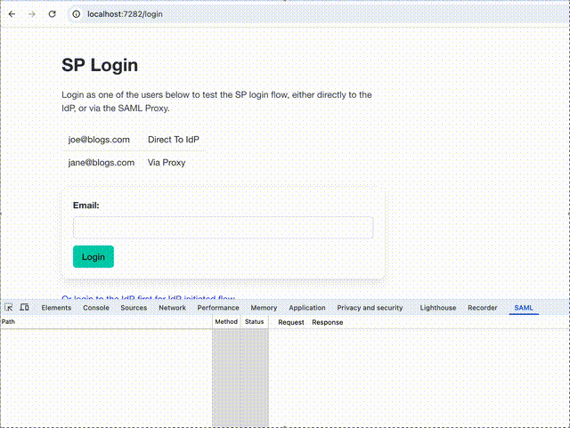Switch to the Console tab
This screenshot has width=570, height=428.
tap(96, 308)
